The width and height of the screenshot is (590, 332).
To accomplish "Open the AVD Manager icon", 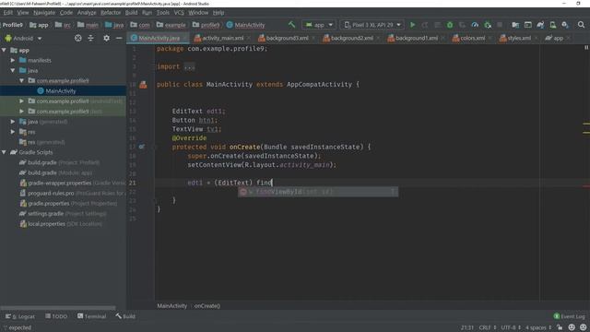I will [553, 25].
